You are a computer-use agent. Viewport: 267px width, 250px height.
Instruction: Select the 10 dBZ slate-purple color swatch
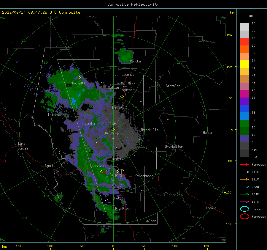244,139
